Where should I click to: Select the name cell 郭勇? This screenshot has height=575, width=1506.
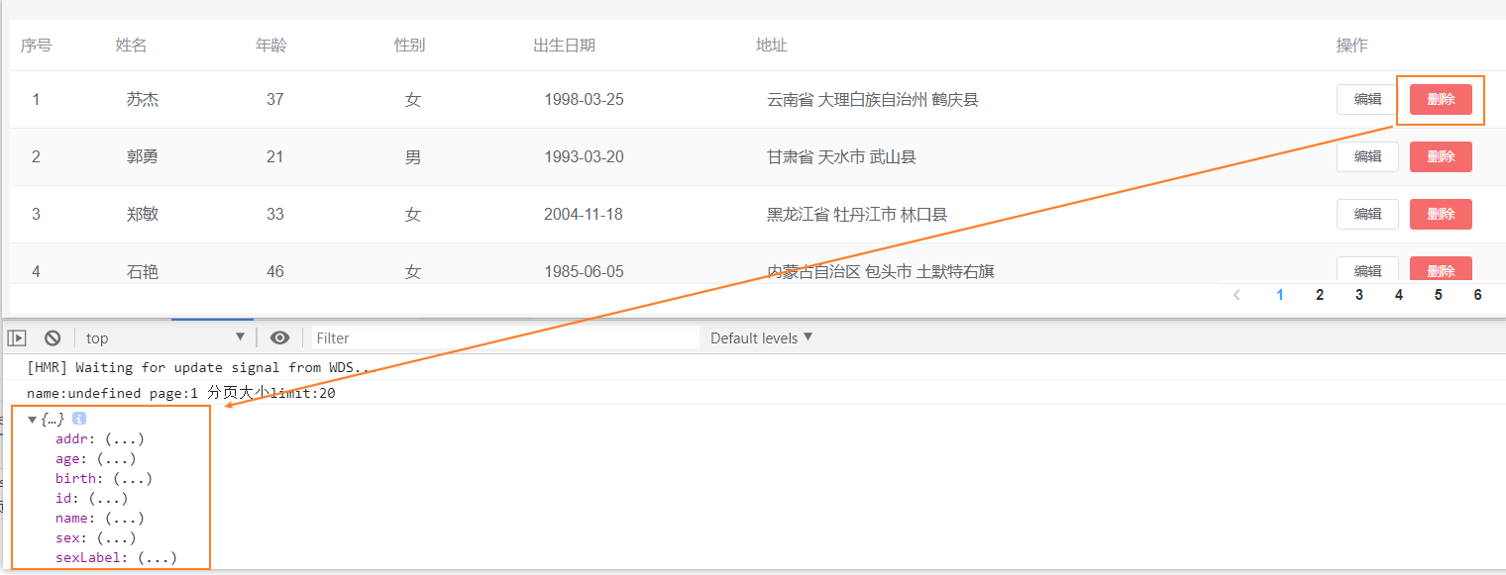point(143,156)
